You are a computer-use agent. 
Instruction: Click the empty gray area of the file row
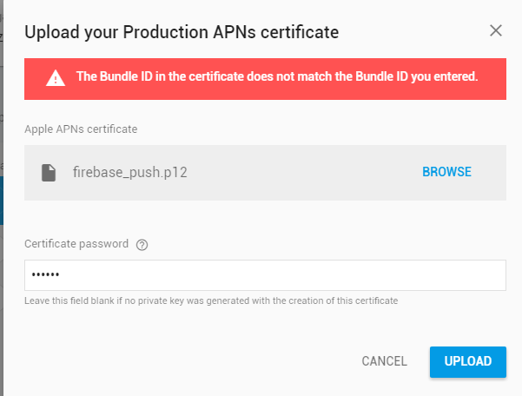(x=304, y=172)
